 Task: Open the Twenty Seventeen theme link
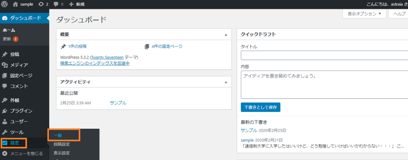[106, 57]
